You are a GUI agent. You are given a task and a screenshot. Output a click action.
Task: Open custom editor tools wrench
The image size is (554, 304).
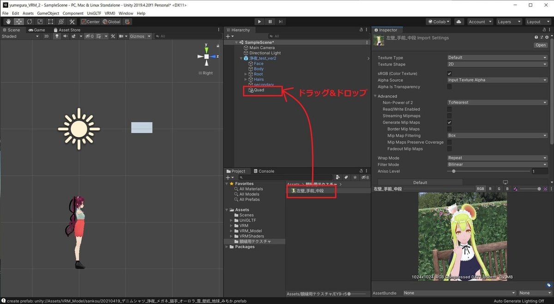(72, 22)
